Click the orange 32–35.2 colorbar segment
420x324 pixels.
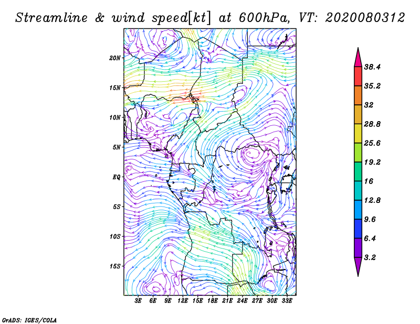pos(358,95)
